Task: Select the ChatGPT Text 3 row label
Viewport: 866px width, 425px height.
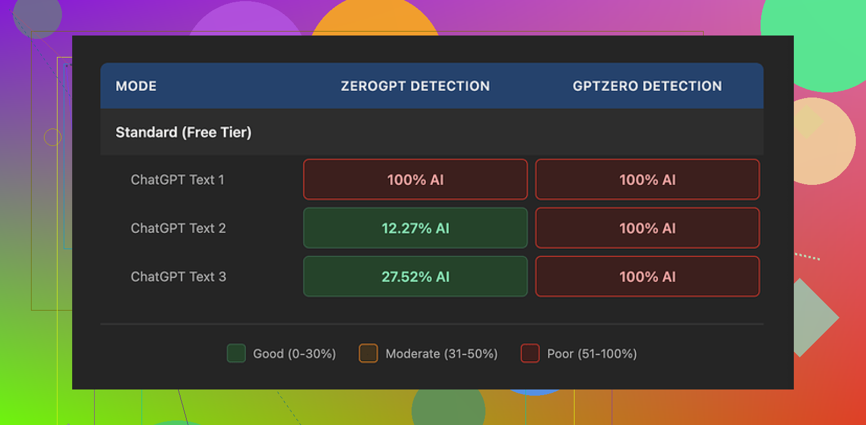Action: tap(178, 277)
